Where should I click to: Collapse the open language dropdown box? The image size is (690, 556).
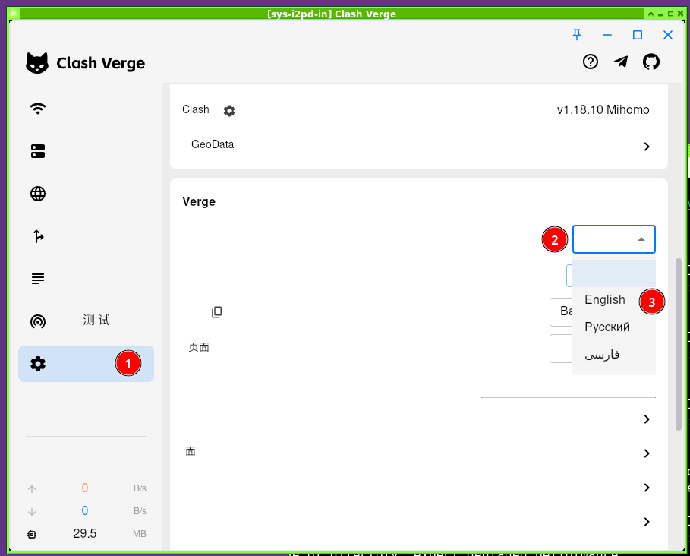click(614, 239)
